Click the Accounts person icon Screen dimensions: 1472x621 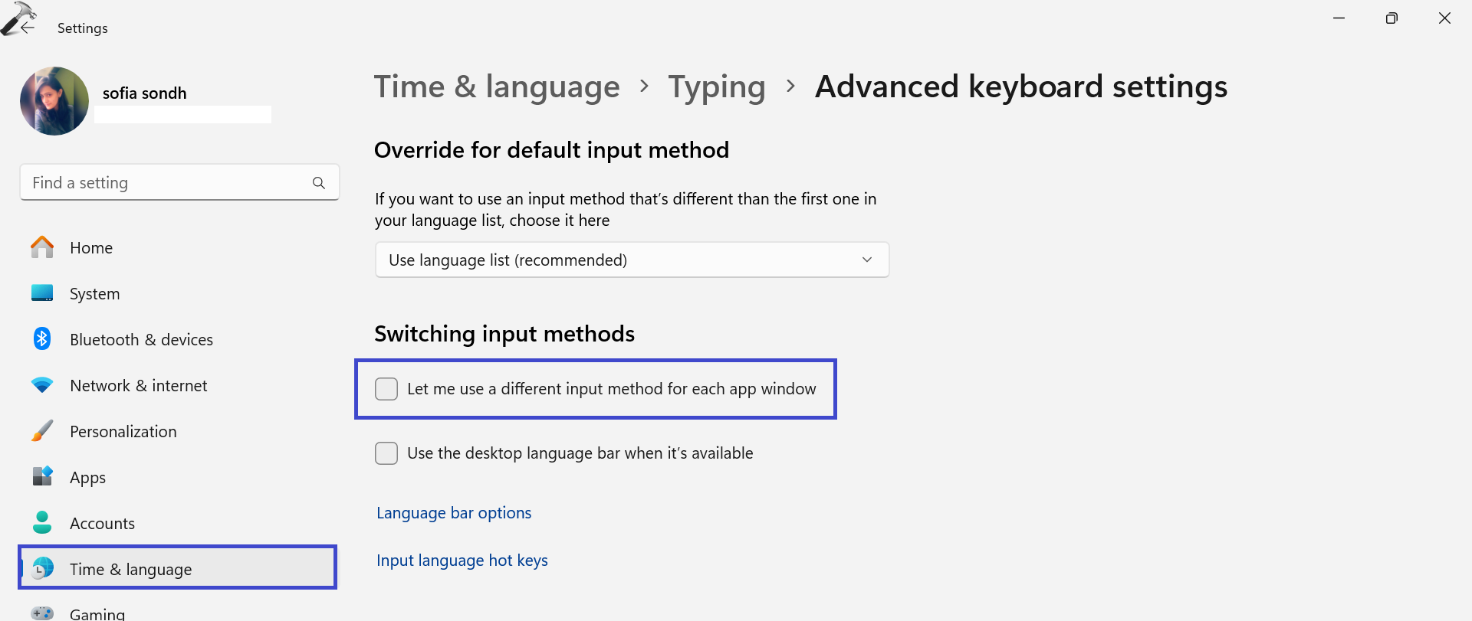[42, 523]
